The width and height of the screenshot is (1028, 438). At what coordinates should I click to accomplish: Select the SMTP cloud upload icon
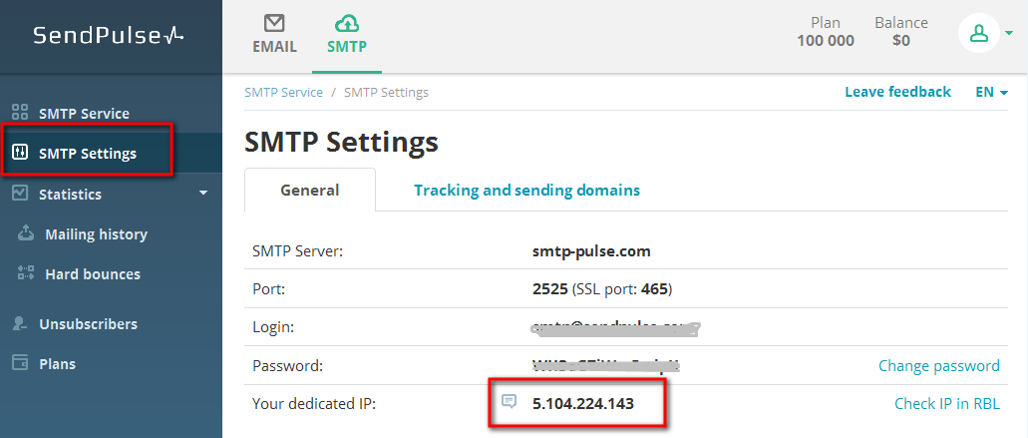(x=347, y=24)
